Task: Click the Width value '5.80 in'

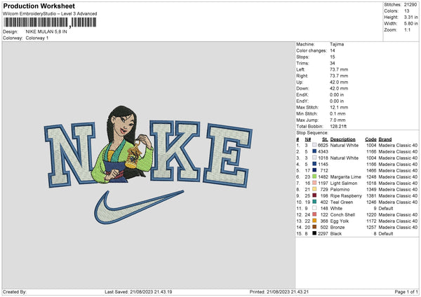Action: coord(410,24)
